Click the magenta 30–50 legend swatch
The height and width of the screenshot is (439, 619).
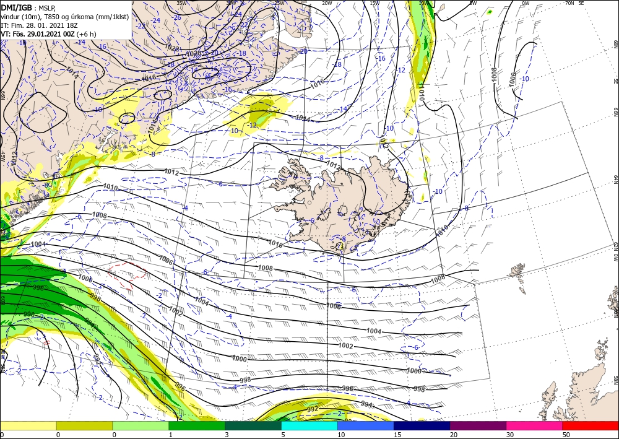pos(534,425)
